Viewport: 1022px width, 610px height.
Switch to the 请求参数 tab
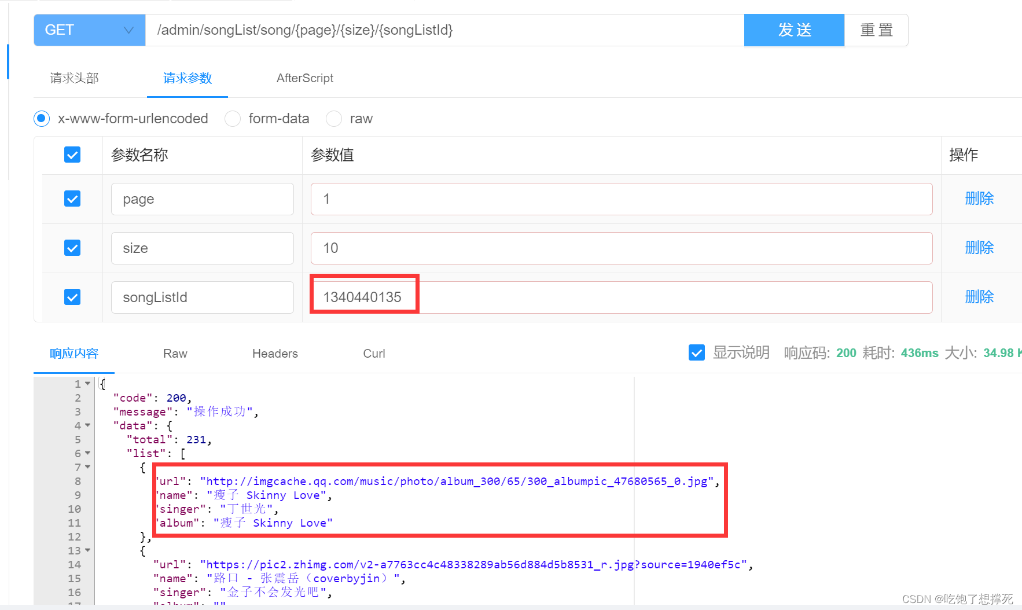click(x=188, y=78)
